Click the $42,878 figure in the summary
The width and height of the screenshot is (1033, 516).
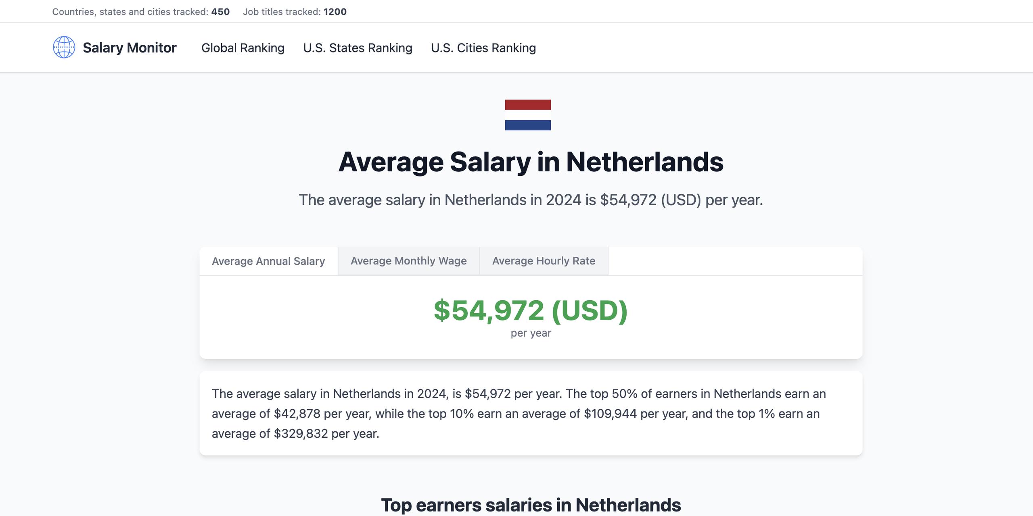click(297, 414)
